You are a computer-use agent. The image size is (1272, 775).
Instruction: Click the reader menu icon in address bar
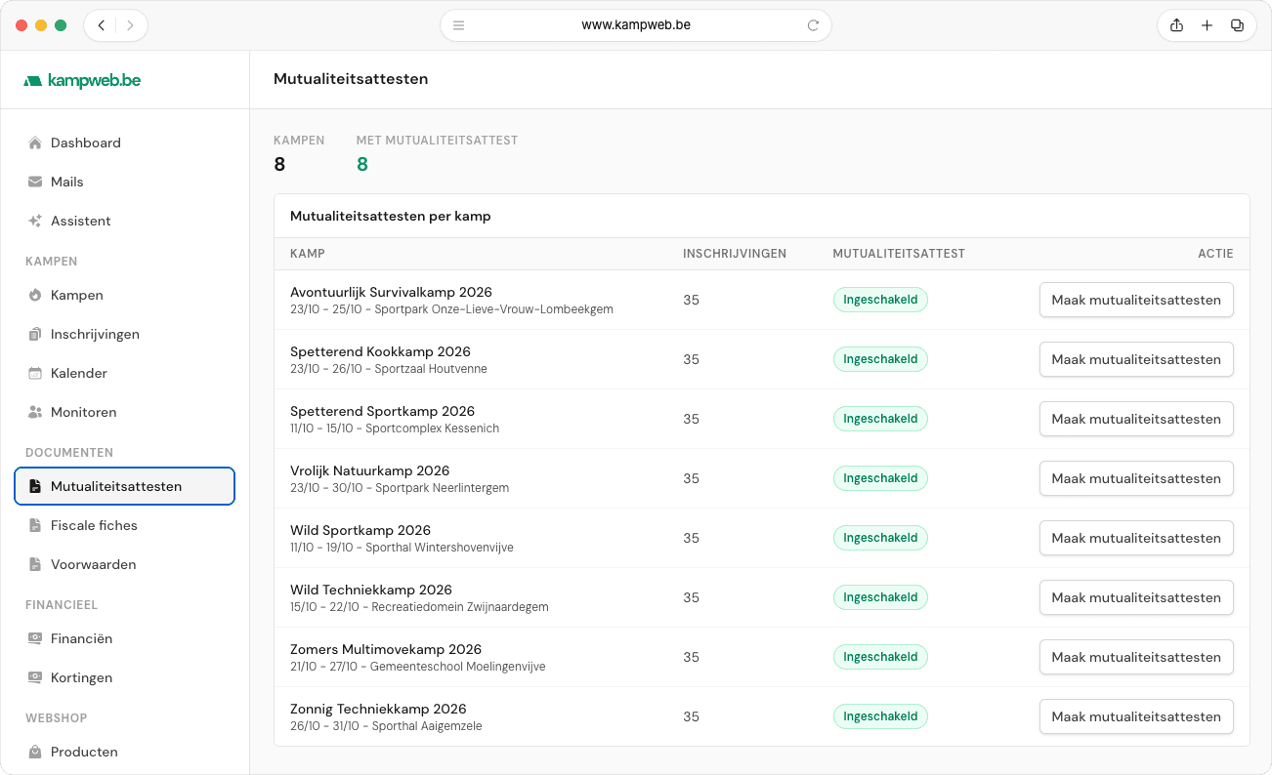[x=458, y=25]
